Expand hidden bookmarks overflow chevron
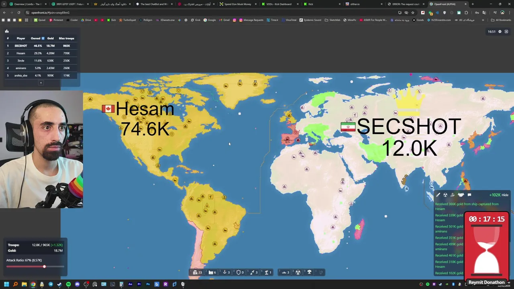514x289 pixels. click(483, 20)
